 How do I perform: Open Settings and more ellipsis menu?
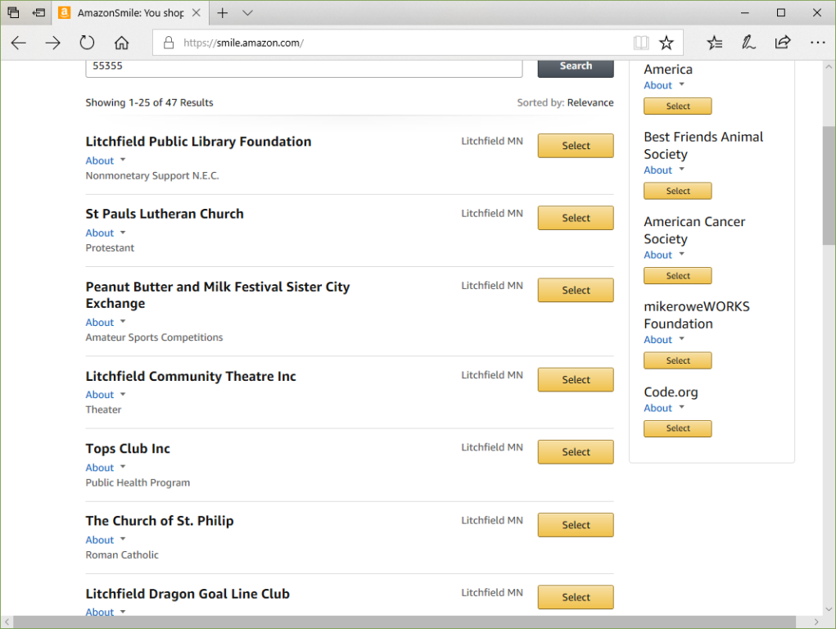pos(817,43)
